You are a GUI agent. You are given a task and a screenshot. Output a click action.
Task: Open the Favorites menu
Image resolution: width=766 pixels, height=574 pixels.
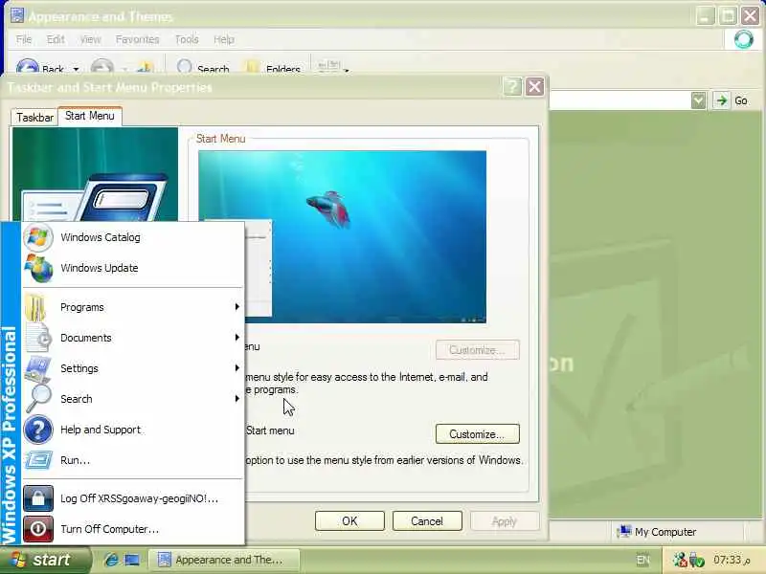(137, 39)
